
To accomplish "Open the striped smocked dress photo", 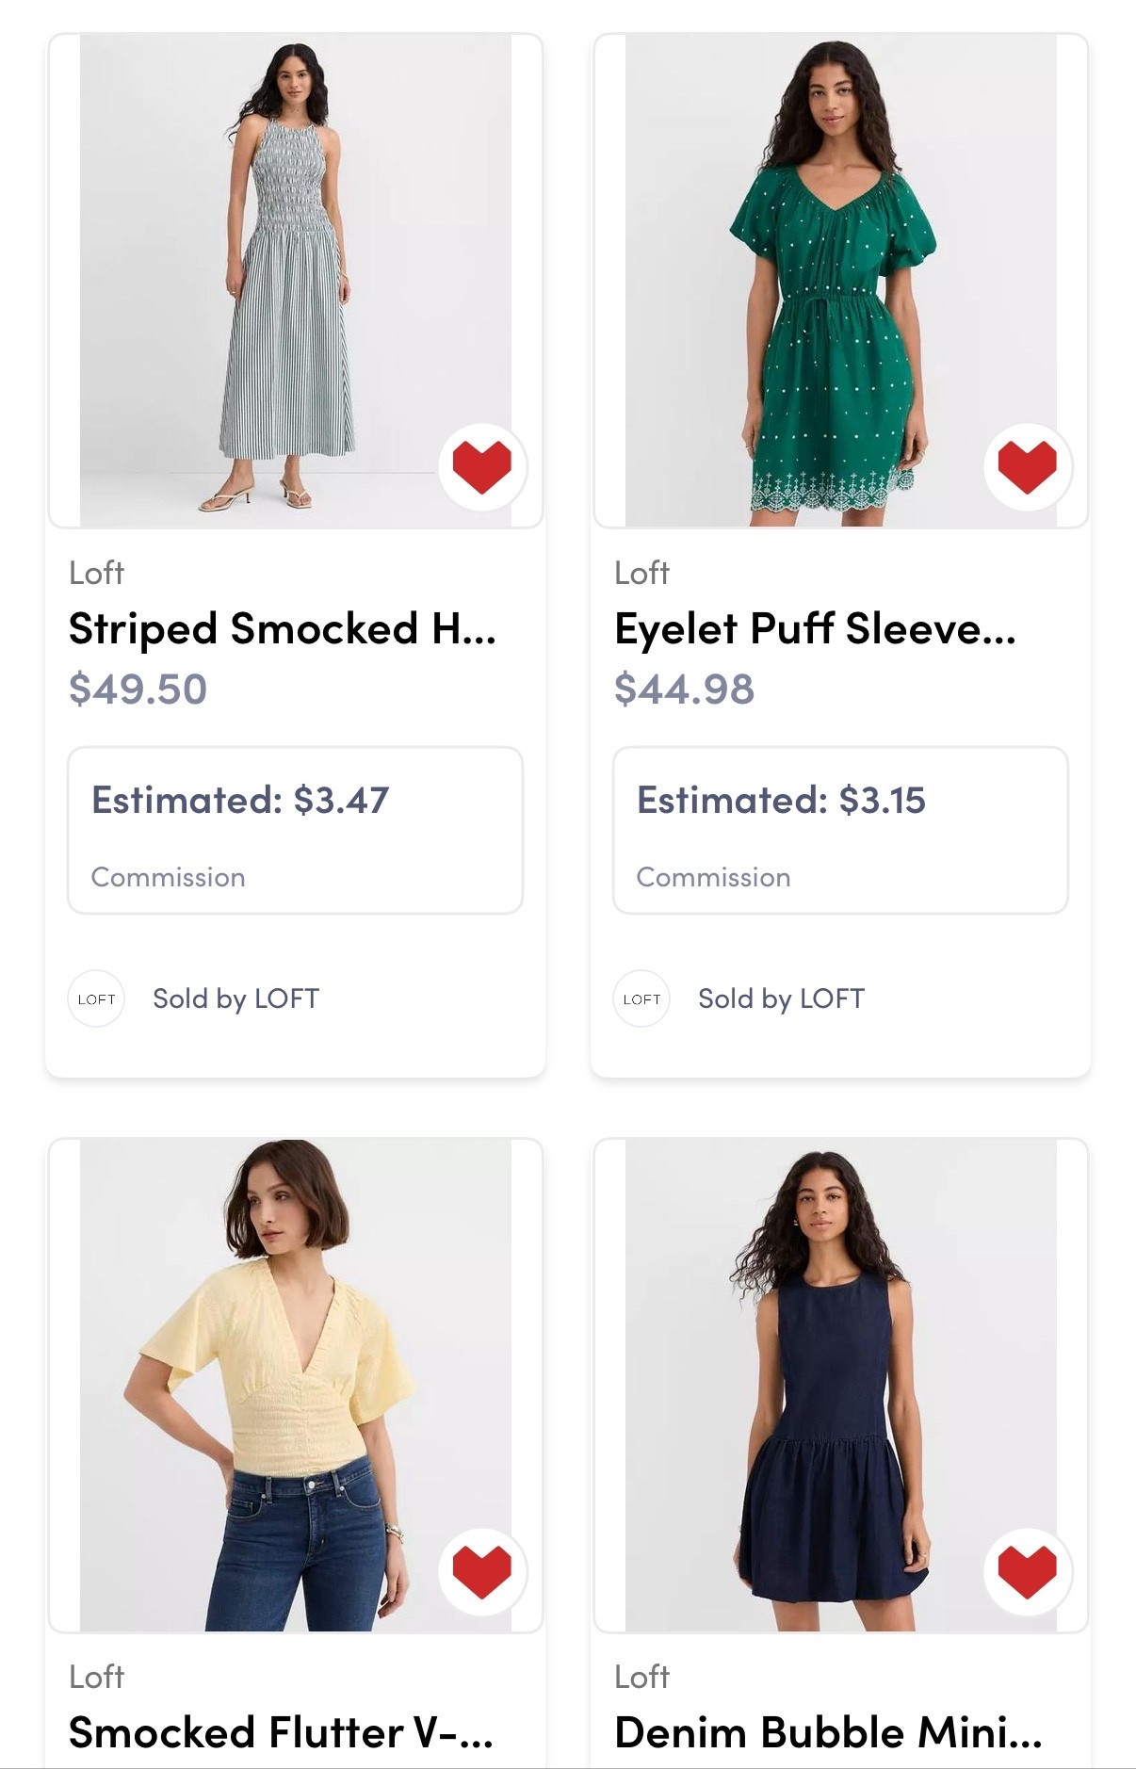I will click(x=283, y=273).
